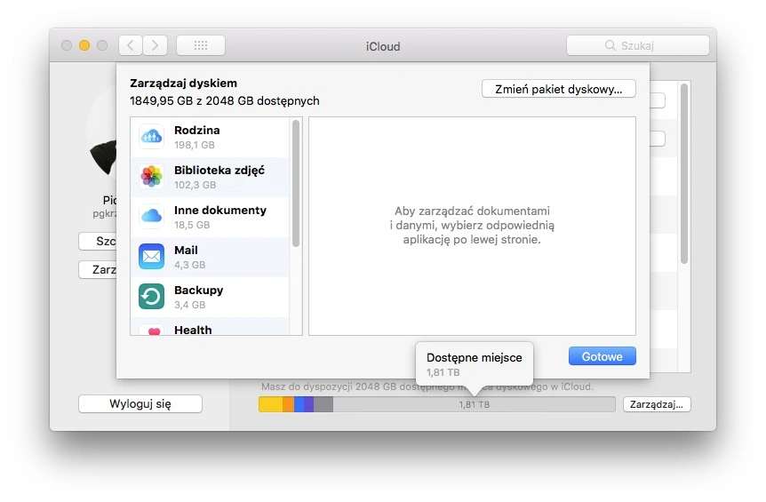Click the magnifier icon in Szukaj field
The height and width of the screenshot is (502, 766).
tap(610, 45)
